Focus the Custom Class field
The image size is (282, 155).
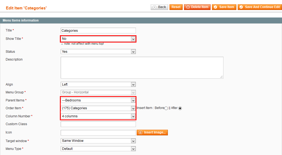click(98, 124)
